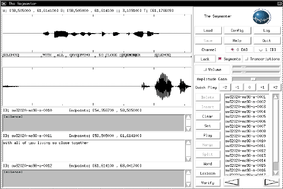Select sw3202A-ms98-a-0009 in the list
Screen dimensions: 283x189
click(x=245, y=136)
